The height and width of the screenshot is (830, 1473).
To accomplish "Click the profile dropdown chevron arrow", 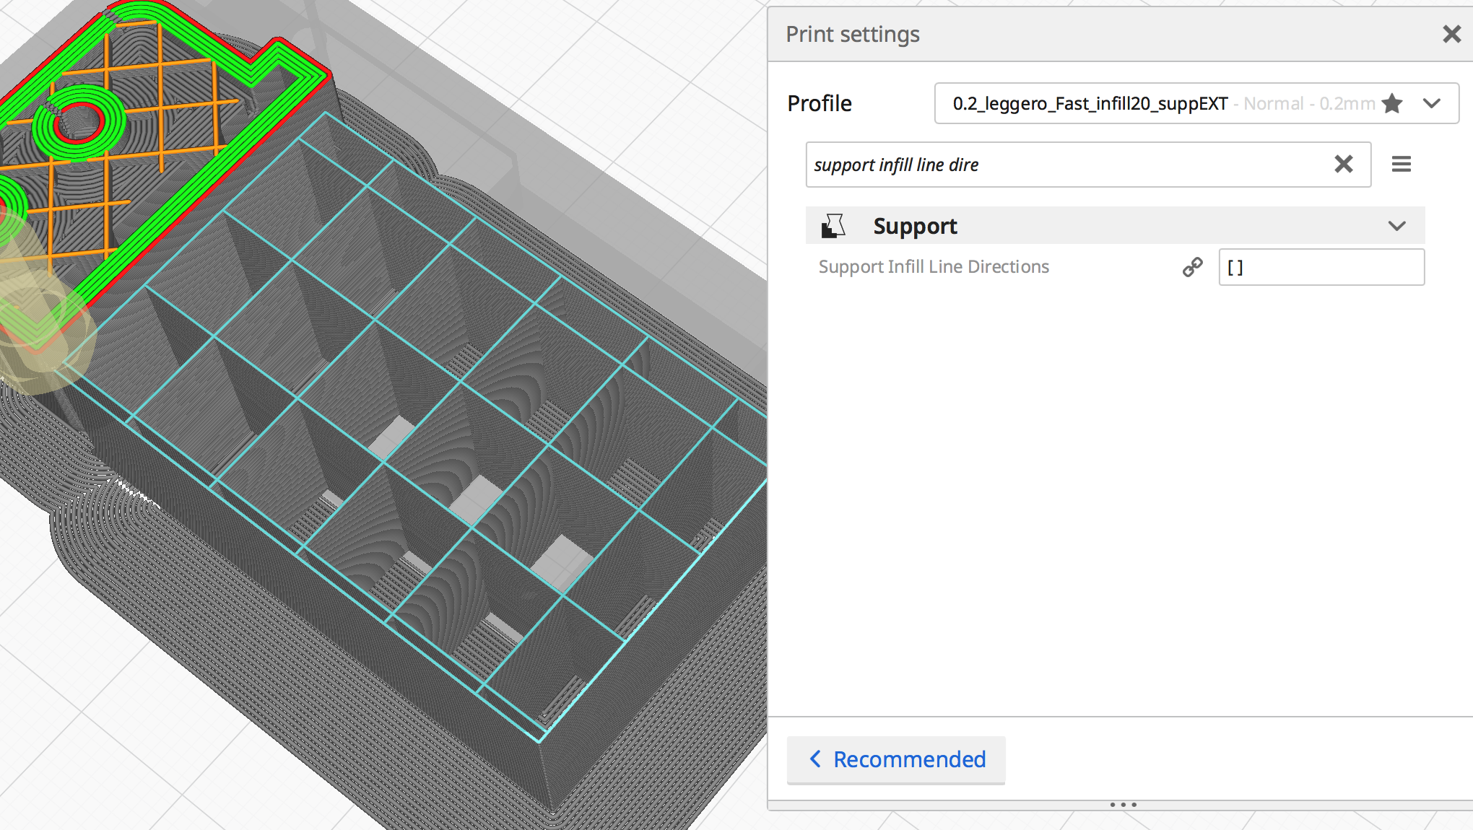I will tap(1432, 103).
